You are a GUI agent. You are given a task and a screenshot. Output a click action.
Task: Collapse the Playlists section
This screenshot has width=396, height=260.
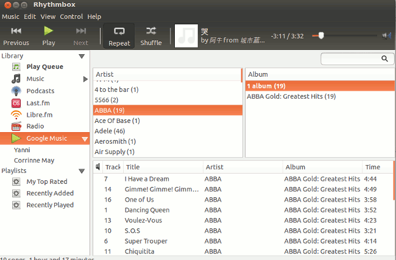82,171
